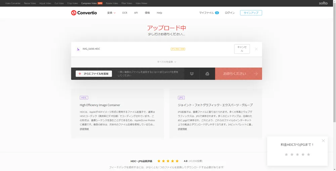Click the サインアップ button
Image resolution: width=336 pixels, height=171 pixels.
coord(251,13)
